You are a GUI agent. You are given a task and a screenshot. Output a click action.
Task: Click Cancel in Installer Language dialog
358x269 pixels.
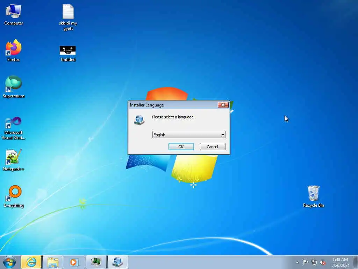pyautogui.click(x=213, y=147)
